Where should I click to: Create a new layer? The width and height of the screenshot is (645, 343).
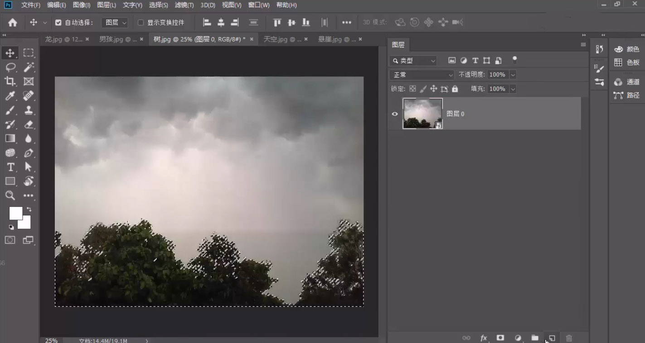click(552, 338)
